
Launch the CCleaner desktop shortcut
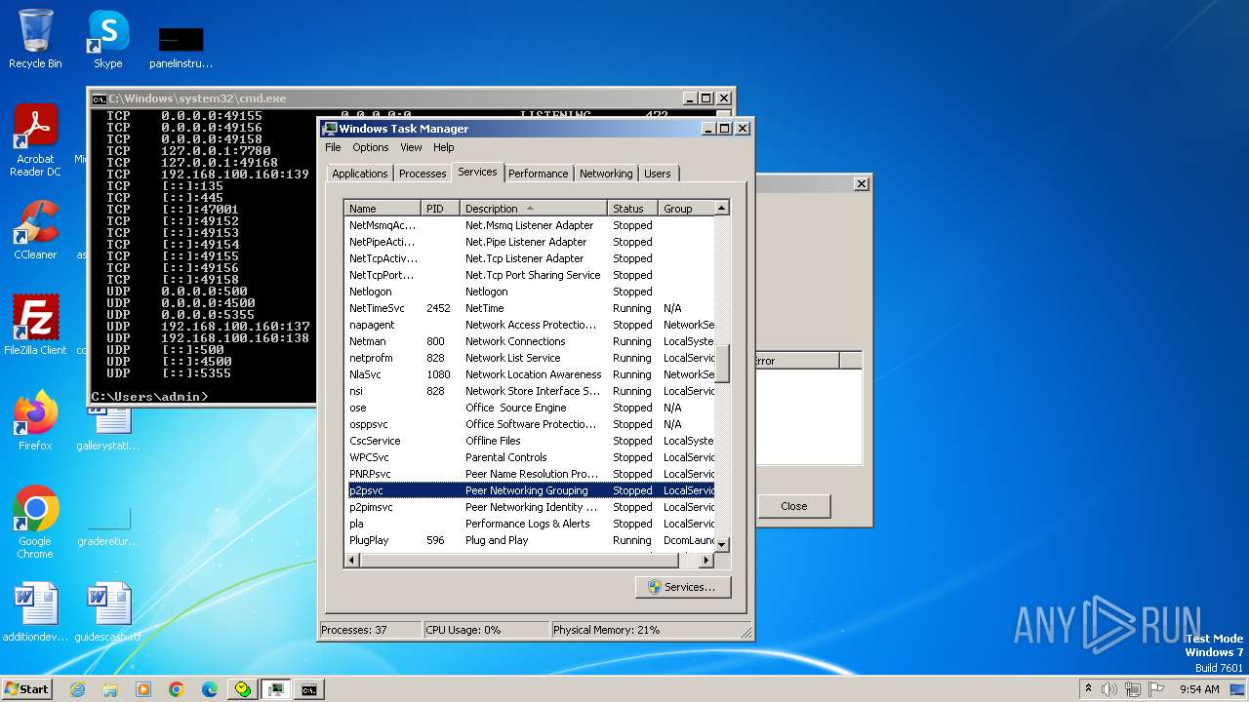[x=35, y=230]
